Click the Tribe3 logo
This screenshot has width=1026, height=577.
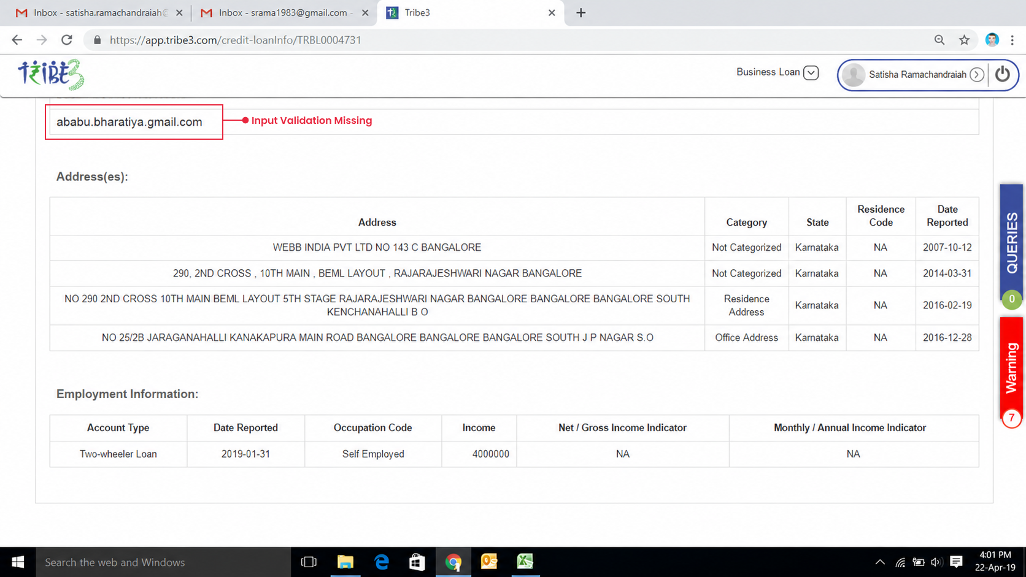[x=51, y=75]
